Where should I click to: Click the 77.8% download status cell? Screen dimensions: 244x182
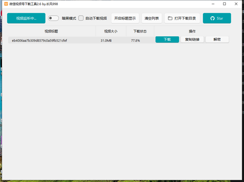[136, 41]
